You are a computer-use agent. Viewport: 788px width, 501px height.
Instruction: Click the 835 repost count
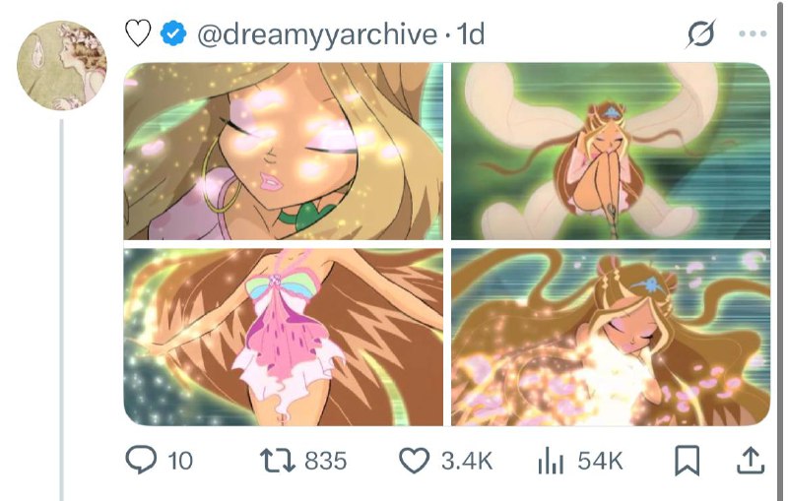(x=325, y=461)
